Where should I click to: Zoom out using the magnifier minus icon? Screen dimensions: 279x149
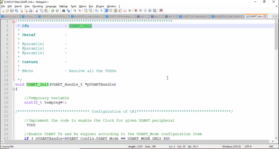[80, 11]
